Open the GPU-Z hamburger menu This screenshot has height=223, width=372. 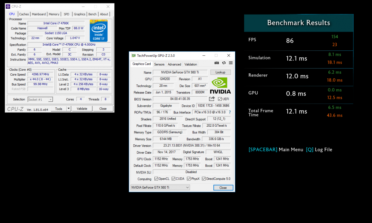231,63
